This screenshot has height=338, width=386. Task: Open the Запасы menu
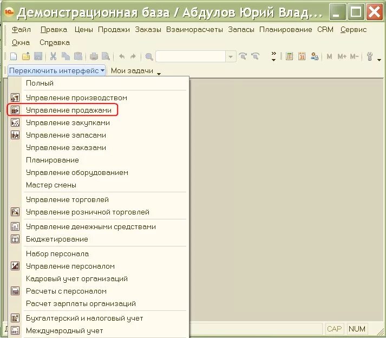[241, 30]
